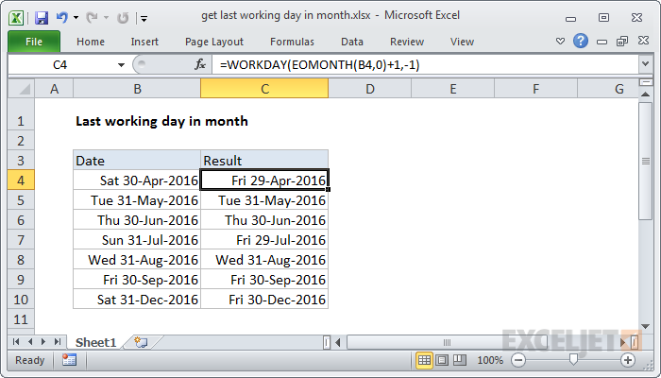Switch to the Home ribbon tab
661x378 pixels.
[x=91, y=42]
